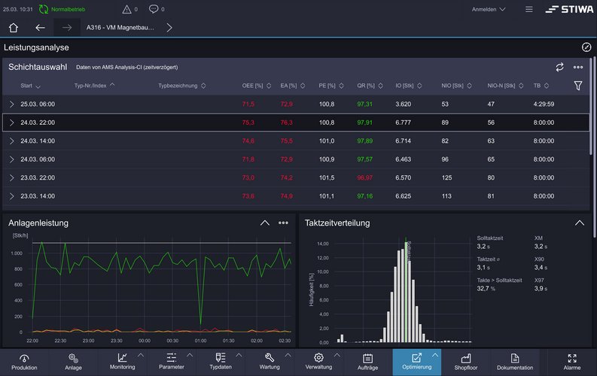Viewport: 597px width, 376px height.
Task: Open the Shopfloor tab
Action: click(465, 362)
